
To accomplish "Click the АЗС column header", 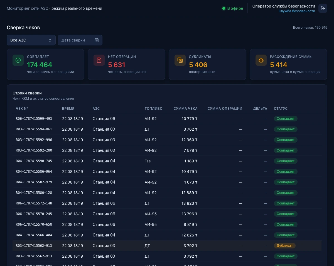I will point(96,109).
